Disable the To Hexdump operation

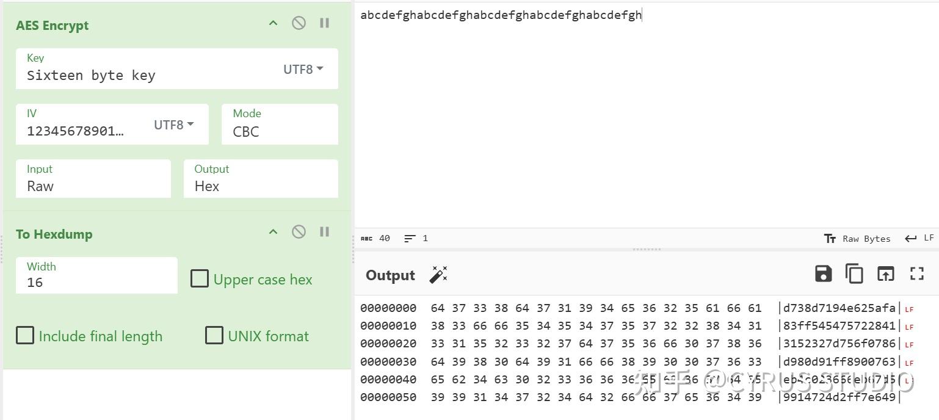click(x=299, y=231)
